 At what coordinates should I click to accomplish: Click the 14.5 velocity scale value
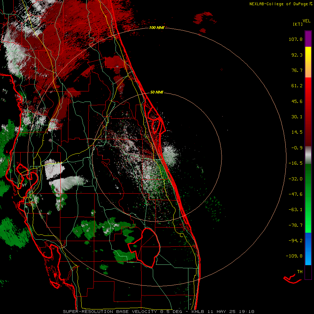(297, 132)
